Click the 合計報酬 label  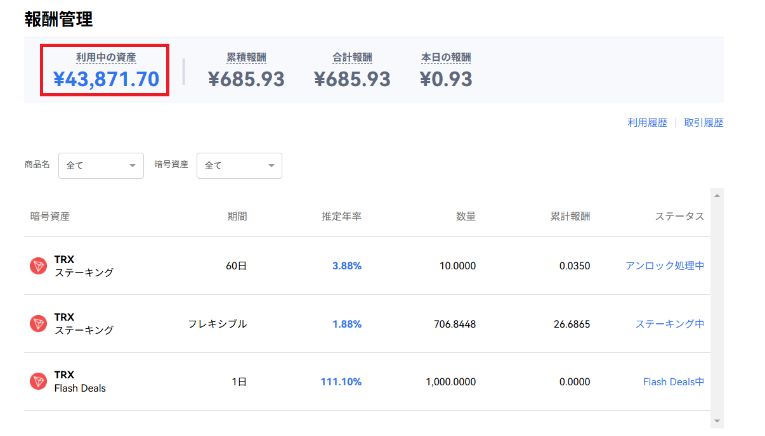[352, 58]
